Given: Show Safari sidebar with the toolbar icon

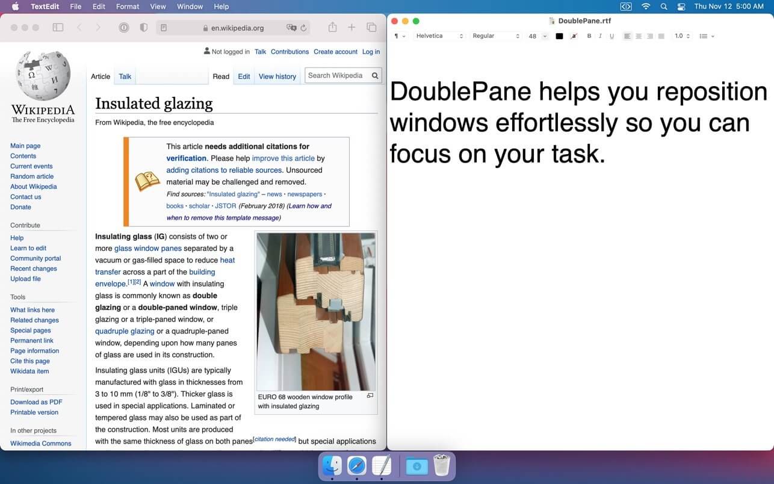Looking at the screenshot, I should pos(58,28).
